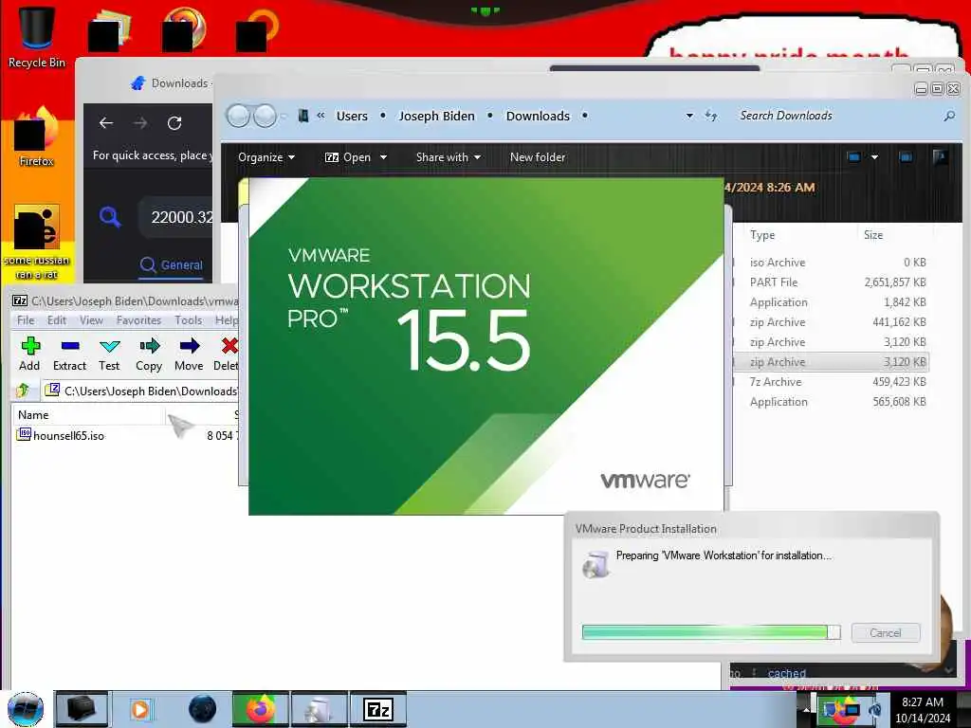Viewport: 971px width, 728px height.
Task: Open the 'some russian ran a rat' desktop item
Action: [x=36, y=242]
